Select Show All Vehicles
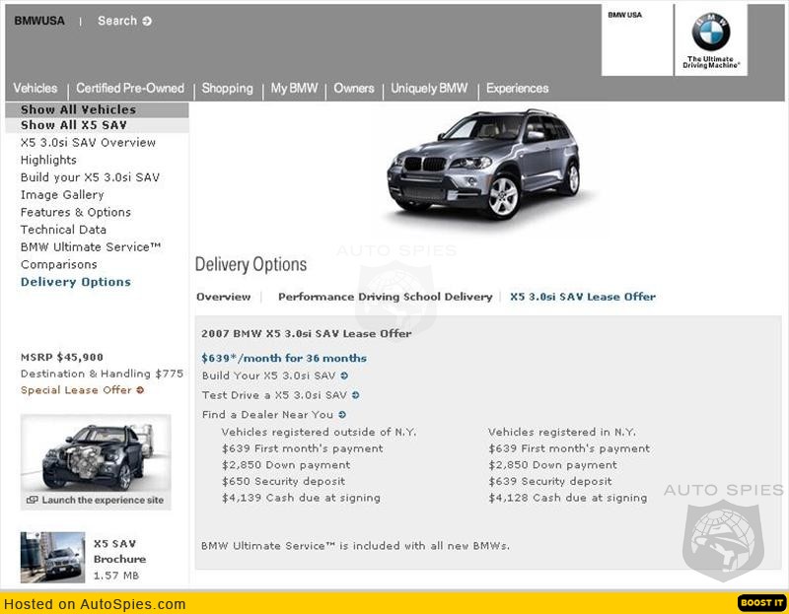 coord(78,109)
